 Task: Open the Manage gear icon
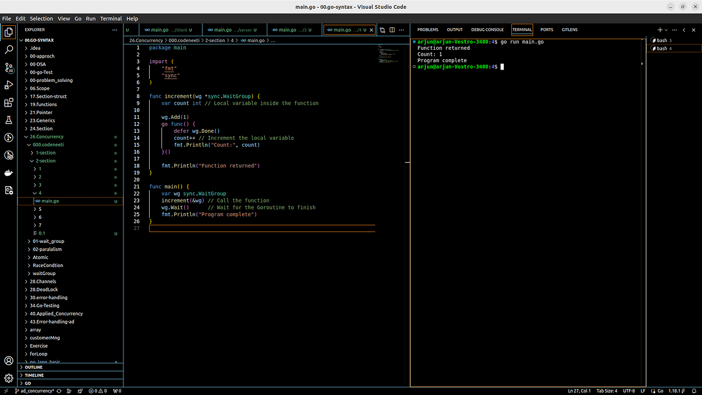point(9,378)
